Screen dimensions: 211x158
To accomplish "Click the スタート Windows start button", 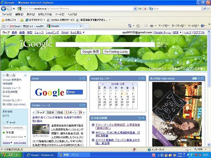I will click(11, 155).
